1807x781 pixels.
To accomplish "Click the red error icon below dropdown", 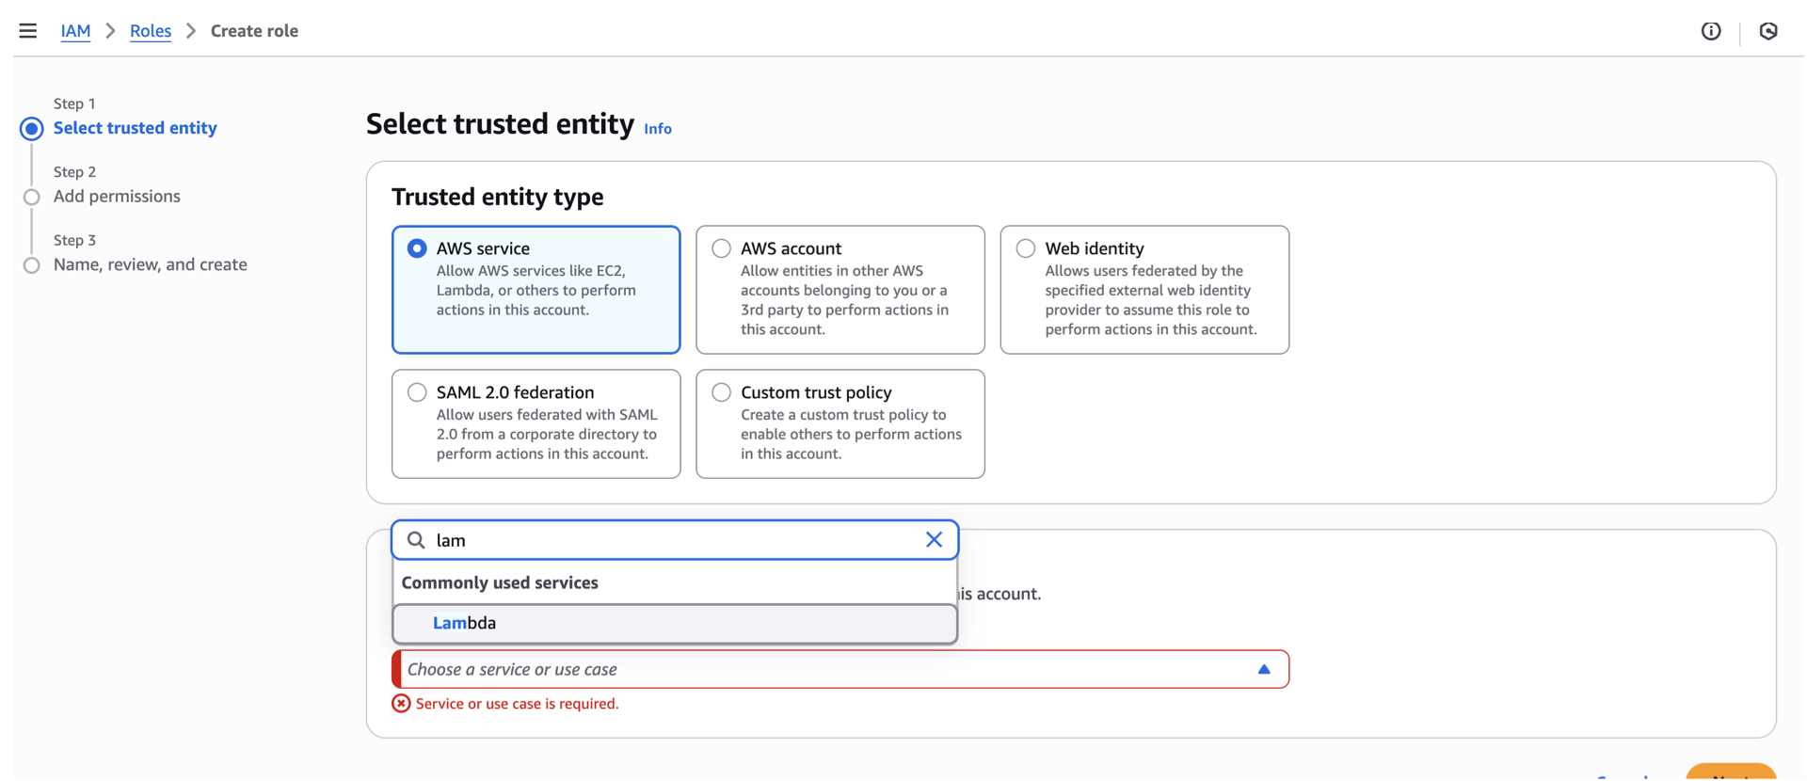I will [401, 704].
